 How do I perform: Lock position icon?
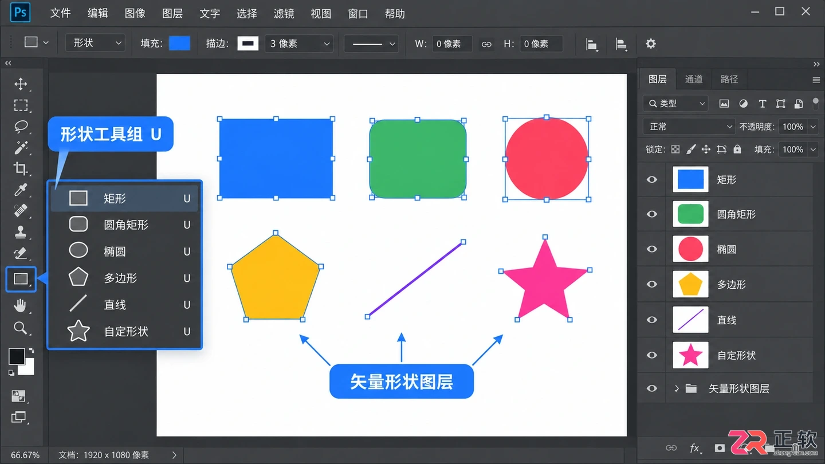706,150
